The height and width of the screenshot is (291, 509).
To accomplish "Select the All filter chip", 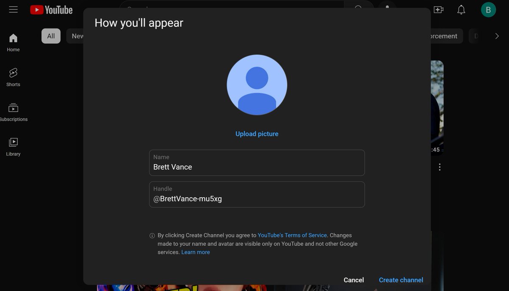I will click(51, 36).
